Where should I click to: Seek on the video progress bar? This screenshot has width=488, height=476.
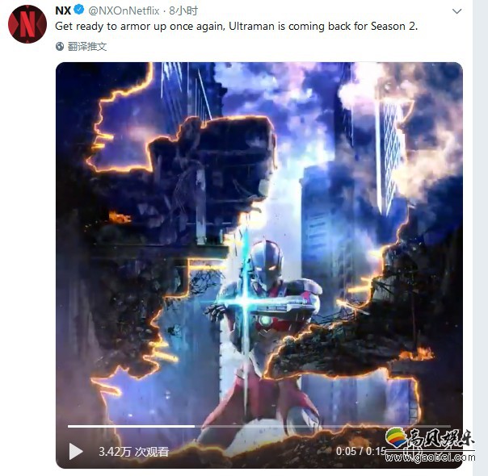coord(259,426)
